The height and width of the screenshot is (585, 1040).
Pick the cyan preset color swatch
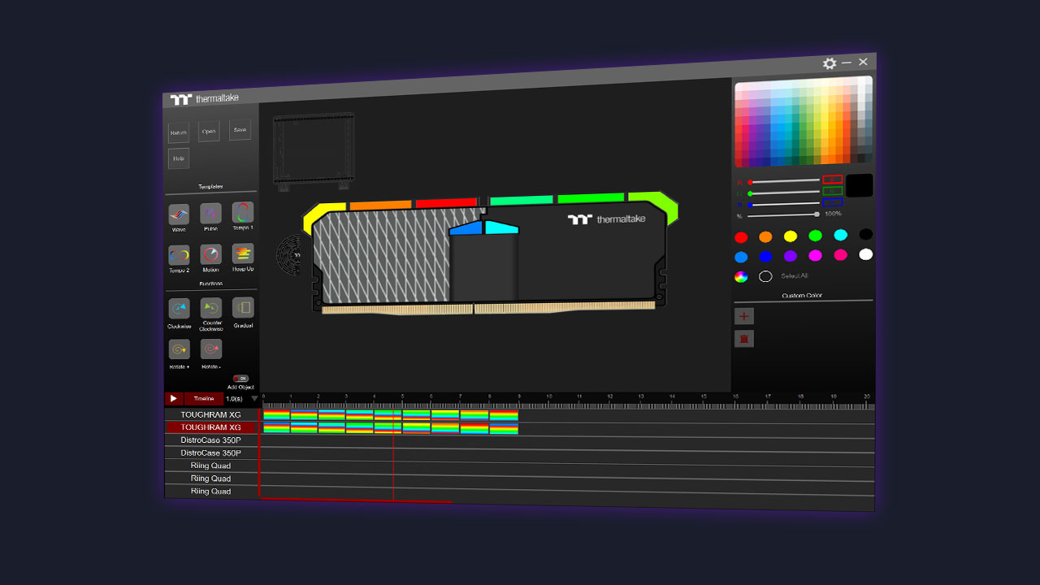pos(840,236)
